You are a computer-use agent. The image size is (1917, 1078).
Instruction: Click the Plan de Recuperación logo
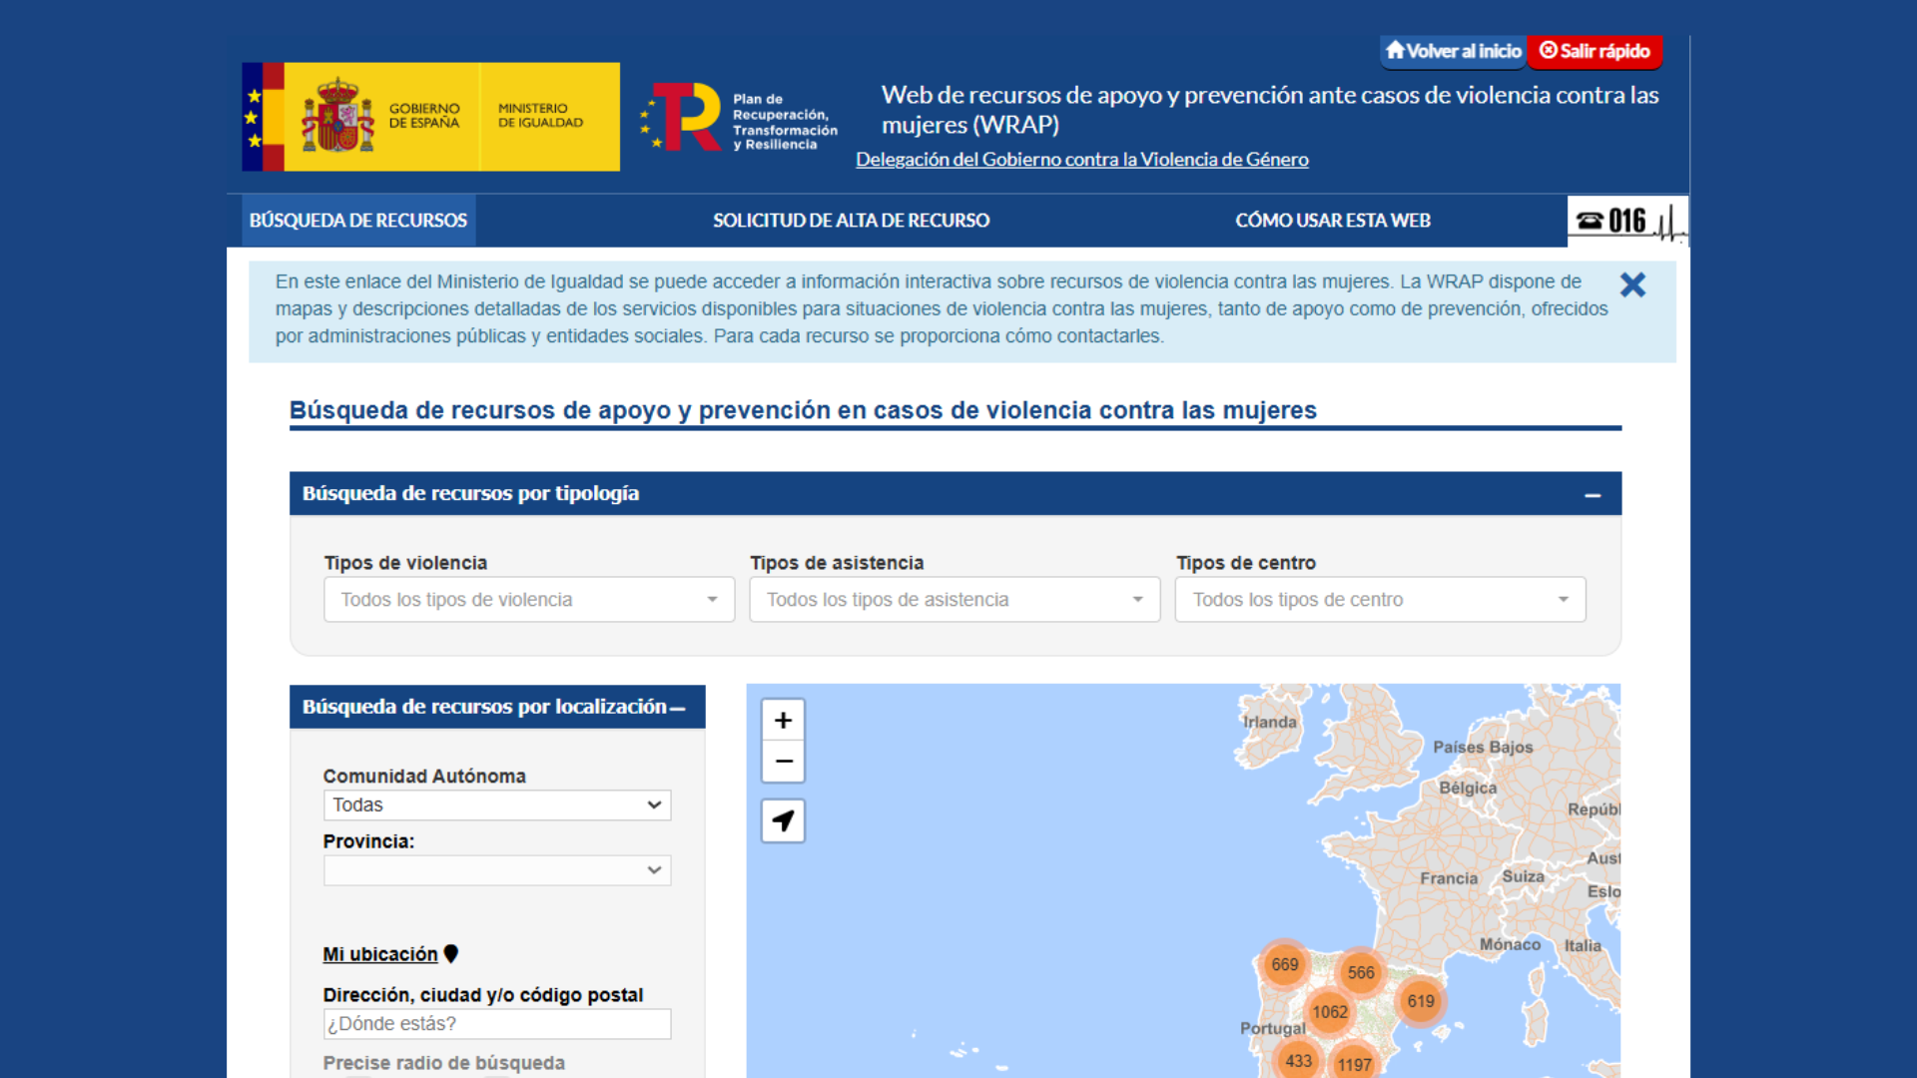point(739,118)
